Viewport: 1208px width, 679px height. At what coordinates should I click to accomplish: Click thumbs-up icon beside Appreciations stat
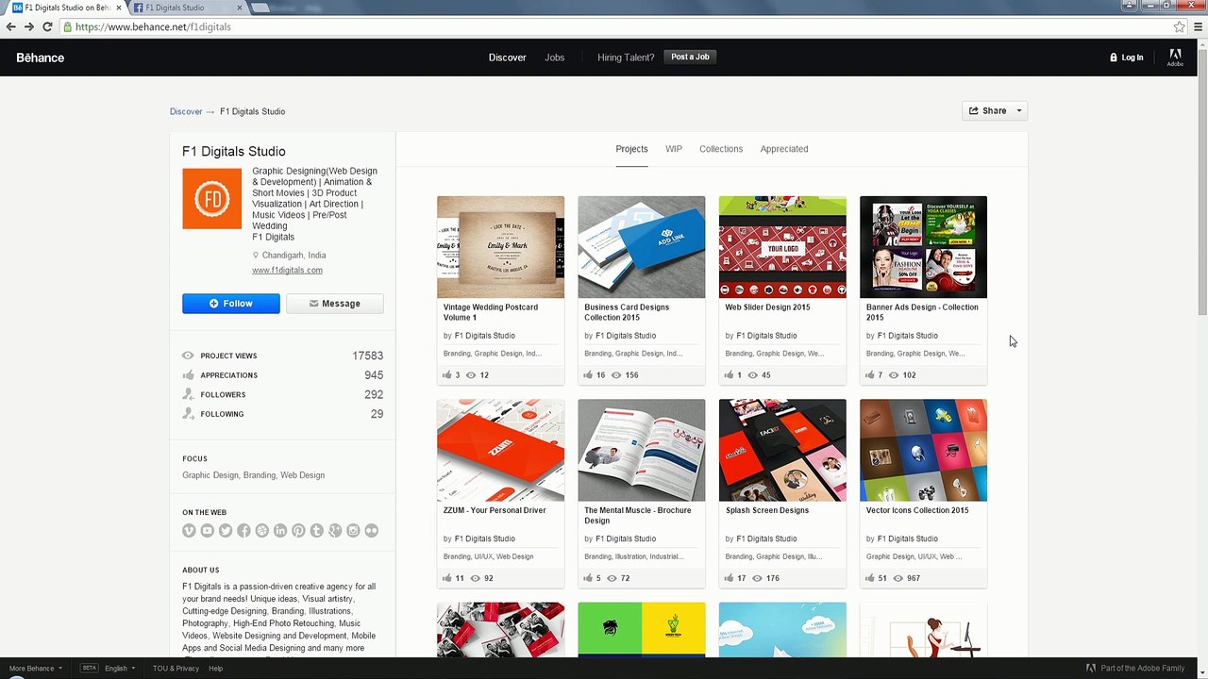coord(188,374)
